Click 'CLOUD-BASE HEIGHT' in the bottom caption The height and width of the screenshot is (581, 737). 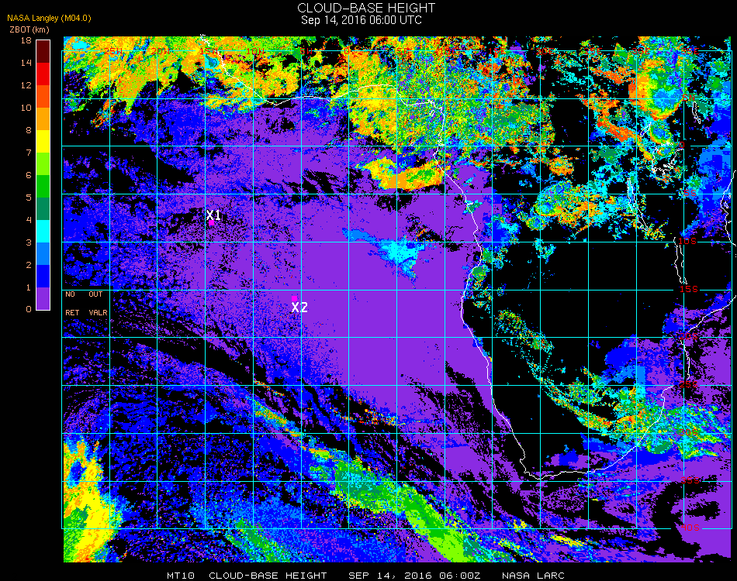[x=268, y=576]
